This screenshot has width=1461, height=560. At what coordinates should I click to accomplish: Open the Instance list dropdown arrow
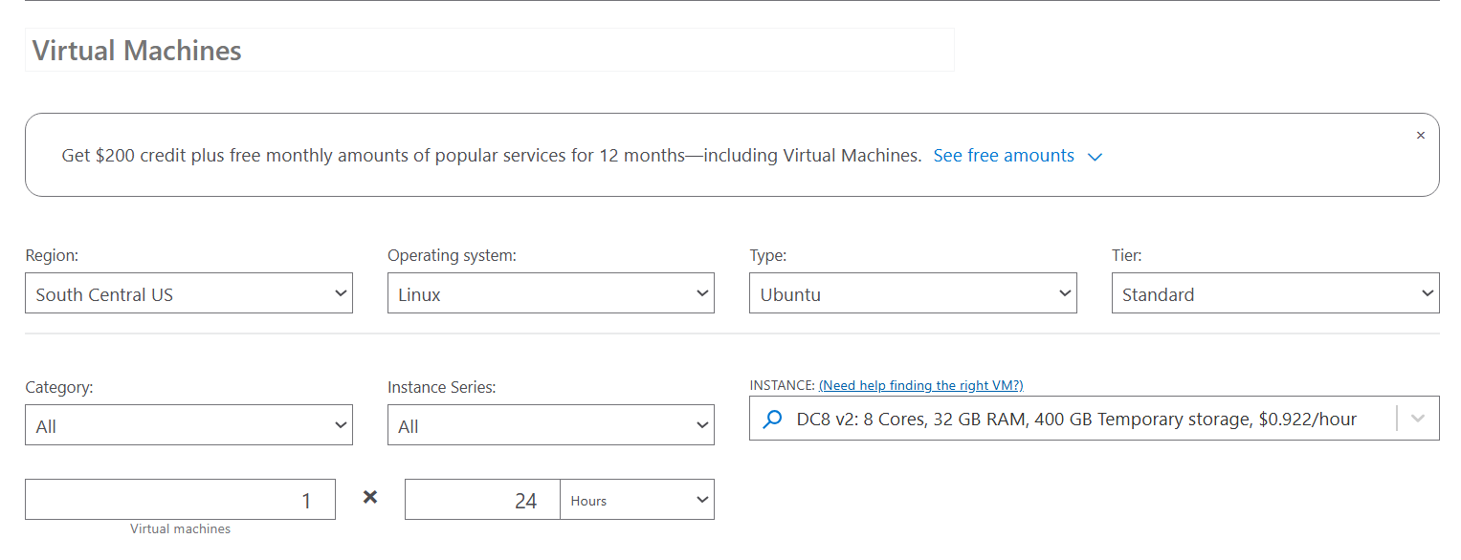1418,420
